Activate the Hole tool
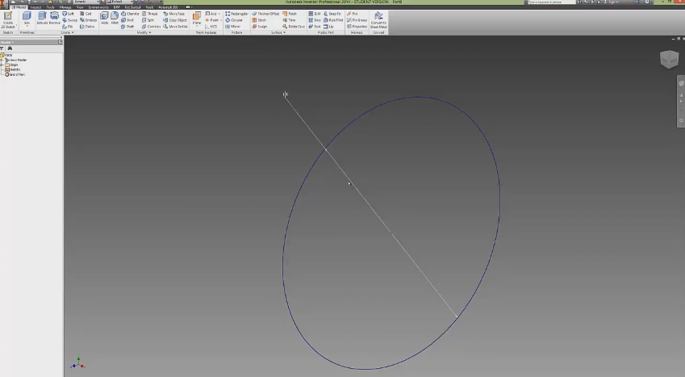The height and width of the screenshot is (377, 685). pyautogui.click(x=104, y=19)
